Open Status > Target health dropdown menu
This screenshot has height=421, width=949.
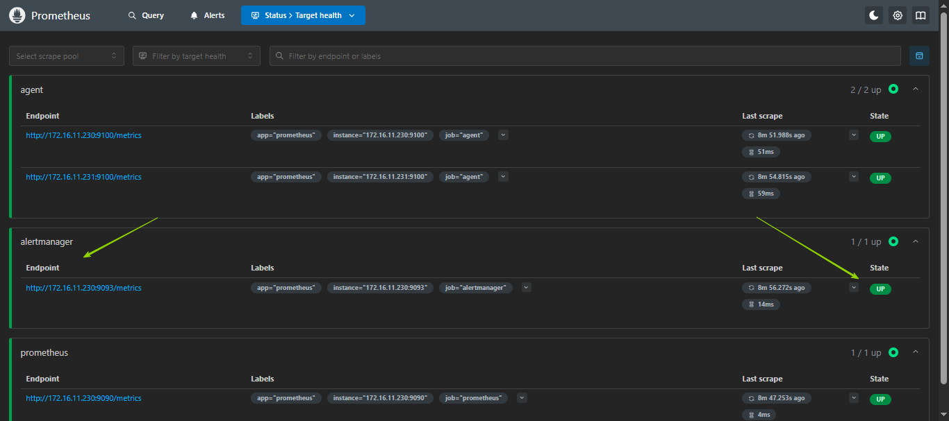303,15
